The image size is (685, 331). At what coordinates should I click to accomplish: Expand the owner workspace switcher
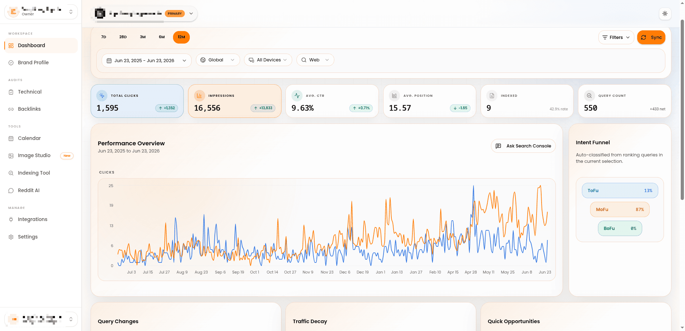click(x=71, y=12)
